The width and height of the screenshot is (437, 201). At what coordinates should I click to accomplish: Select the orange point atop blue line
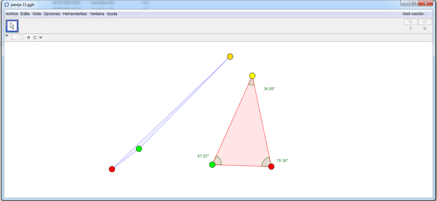click(x=230, y=56)
